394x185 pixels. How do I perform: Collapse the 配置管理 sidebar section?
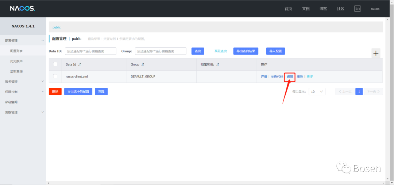point(23,41)
